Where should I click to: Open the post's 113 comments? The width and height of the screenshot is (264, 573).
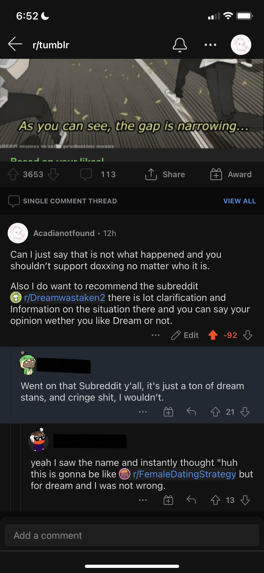point(98,174)
